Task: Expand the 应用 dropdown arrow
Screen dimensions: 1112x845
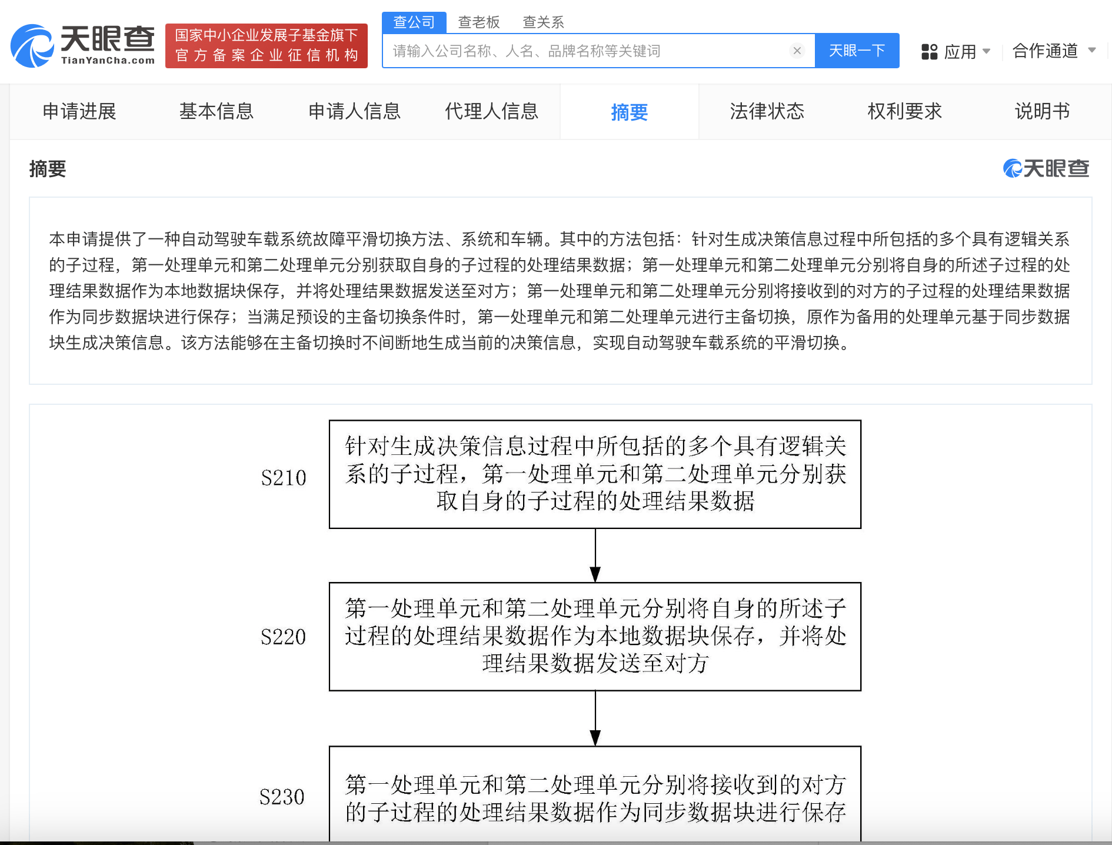Action: pos(987,51)
